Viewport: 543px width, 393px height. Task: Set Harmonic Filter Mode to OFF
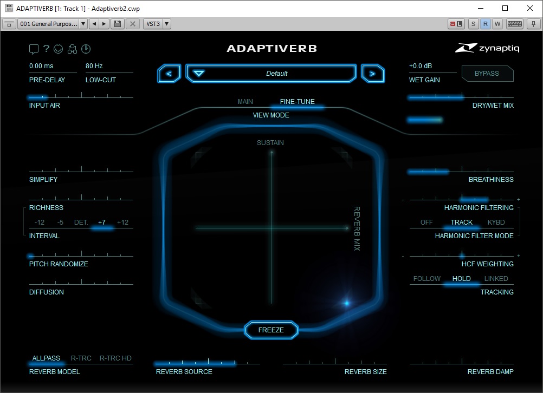[426, 222]
